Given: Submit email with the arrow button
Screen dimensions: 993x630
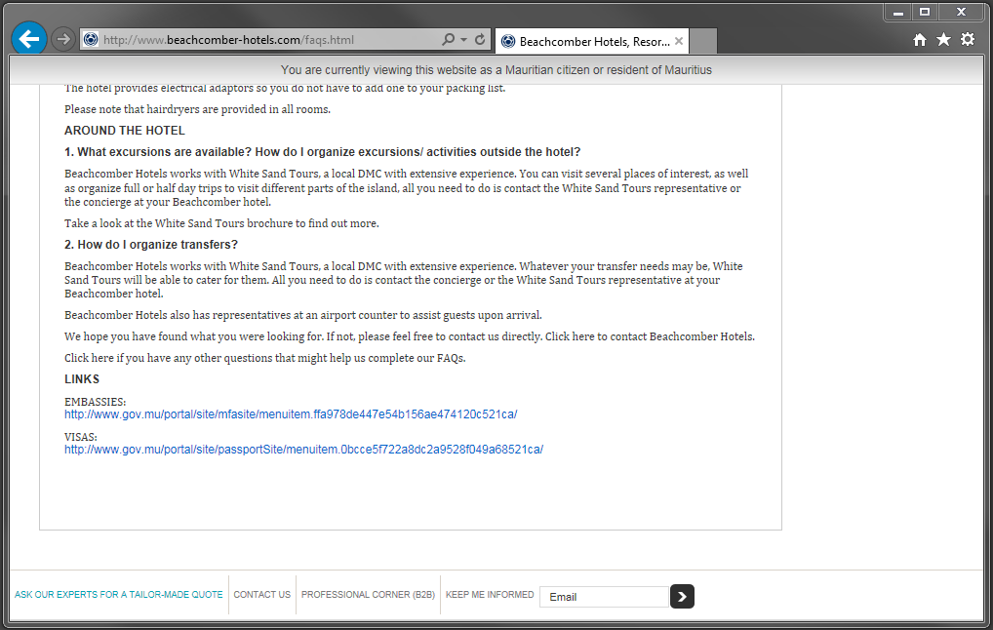Looking at the screenshot, I should 682,597.
